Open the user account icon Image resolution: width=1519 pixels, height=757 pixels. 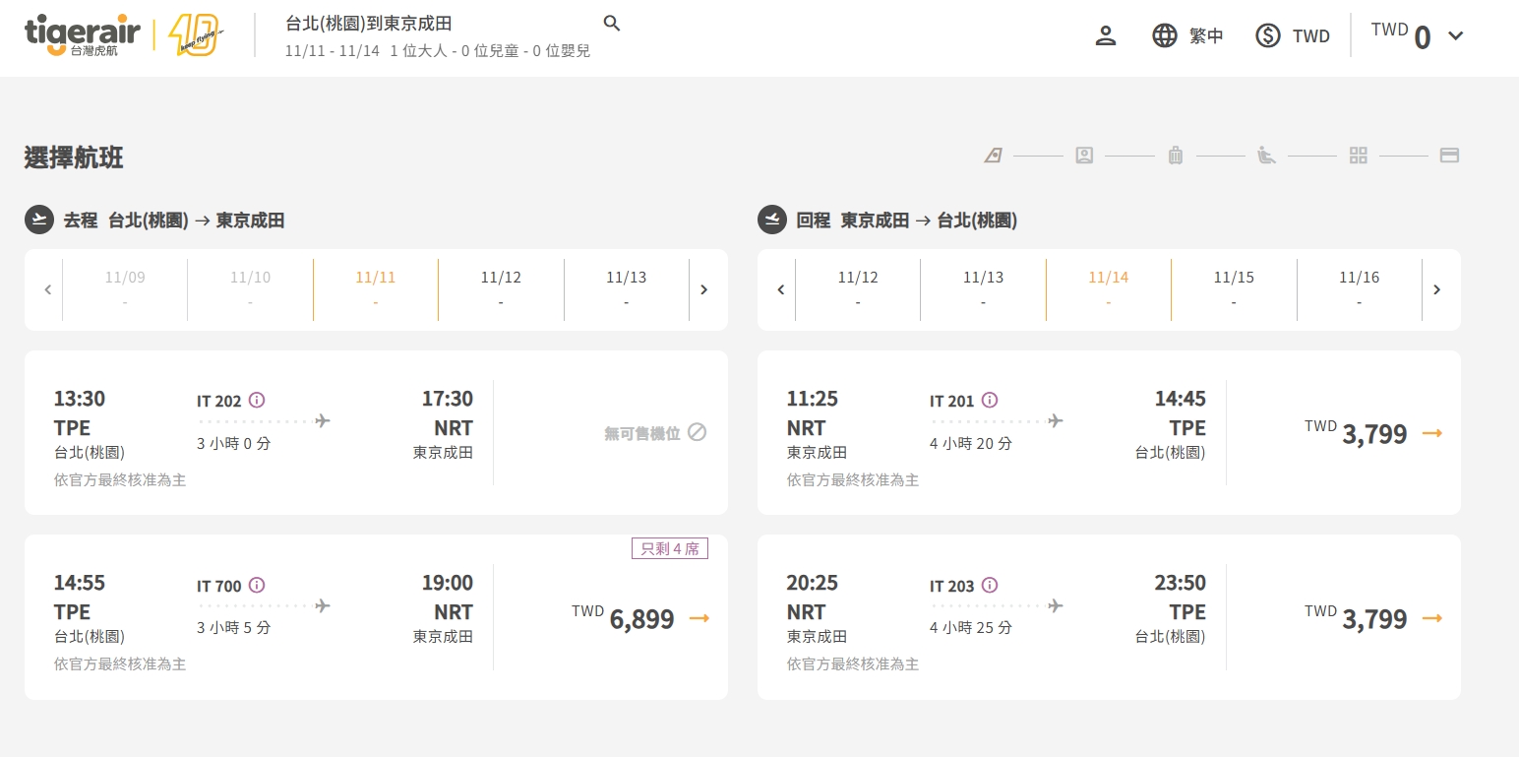1106,36
